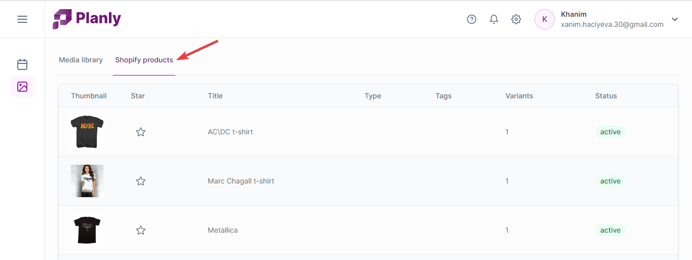Open the help question mark icon

click(472, 19)
